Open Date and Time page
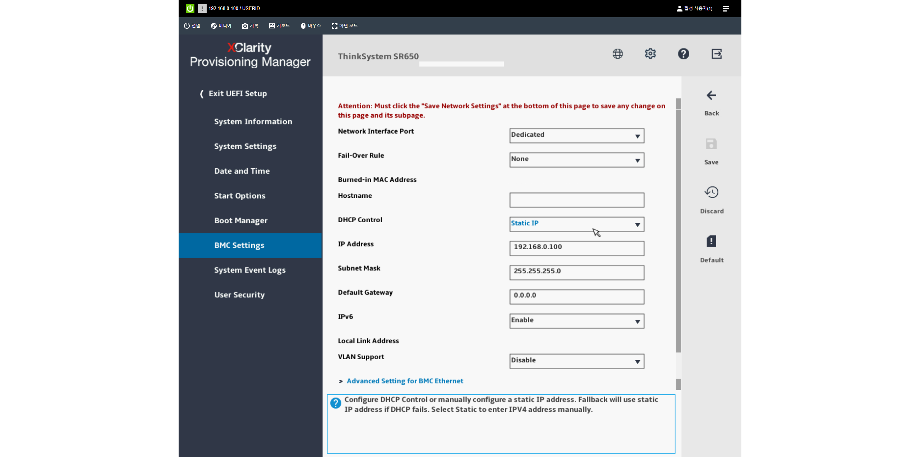Screen dimensions: 920x457 coord(242,171)
